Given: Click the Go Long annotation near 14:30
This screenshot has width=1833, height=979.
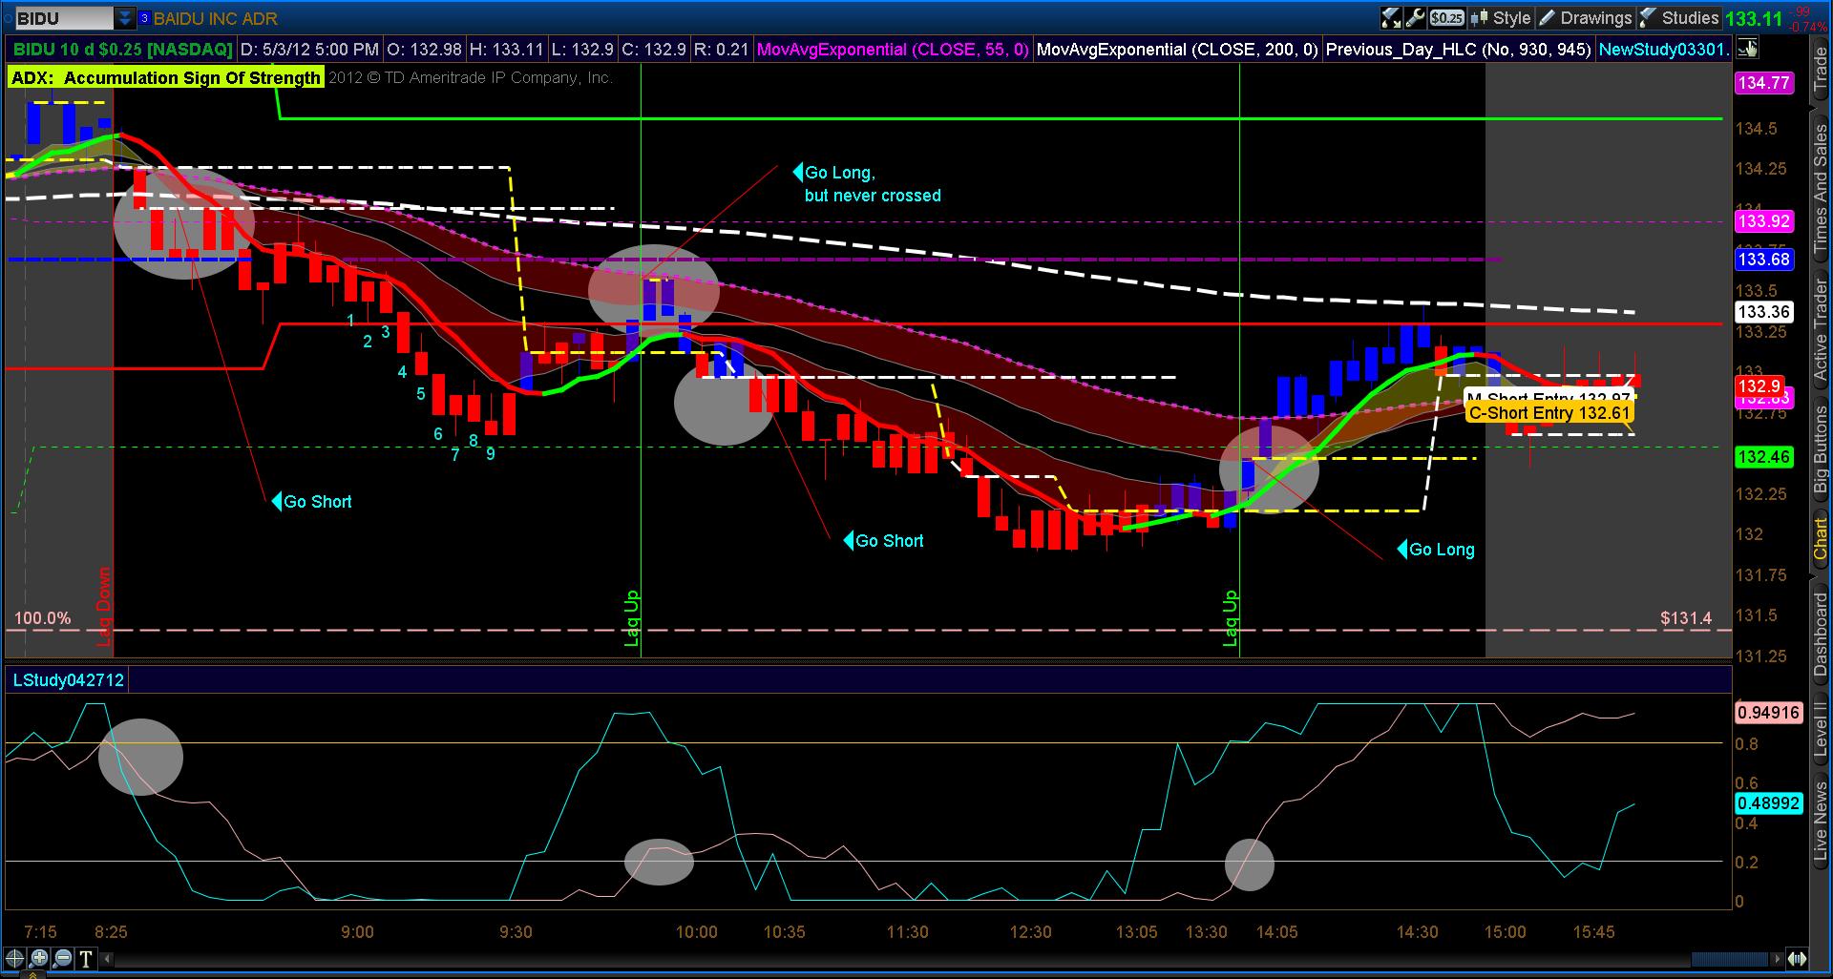Looking at the screenshot, I should tap(1436, 550).
